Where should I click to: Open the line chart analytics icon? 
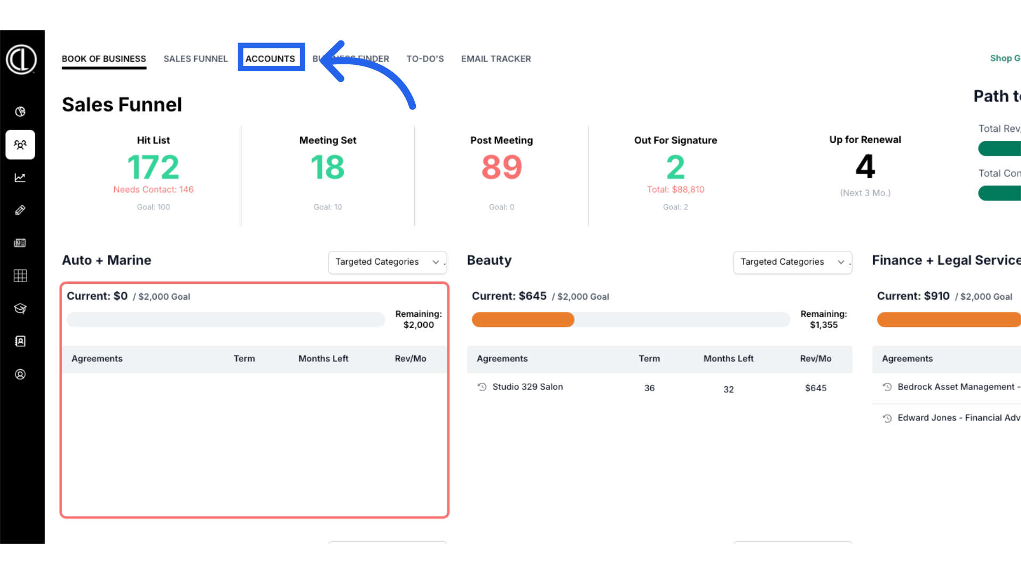(20, 178)
